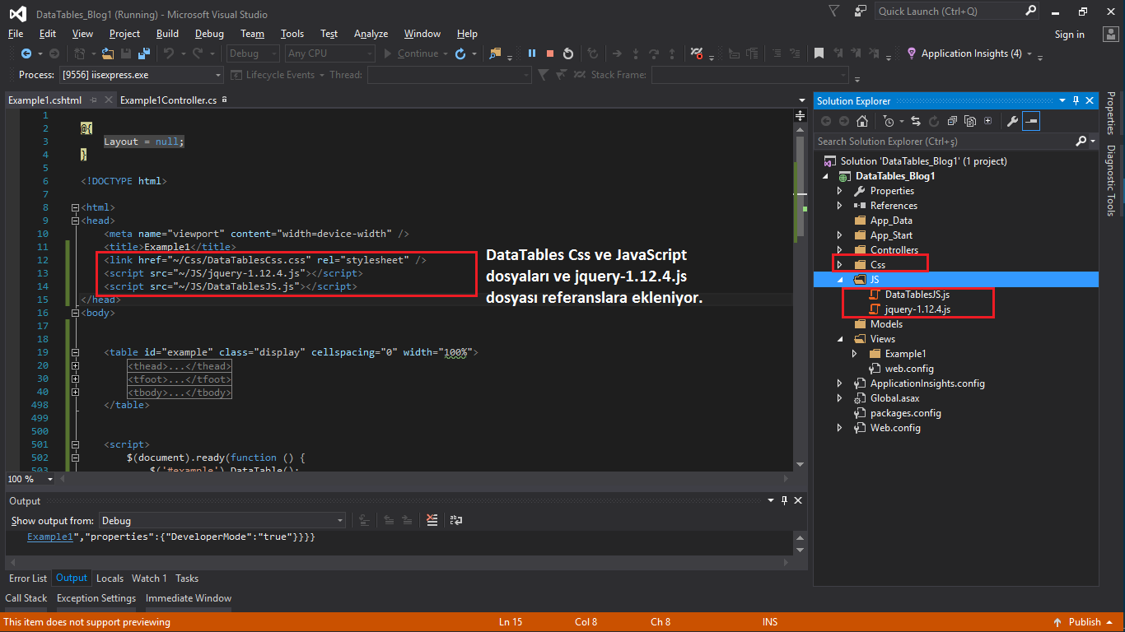Click Collapse All in Solution Explorer toolbar
Screen dimensions: 1125x632
click(x=952, y=121)
